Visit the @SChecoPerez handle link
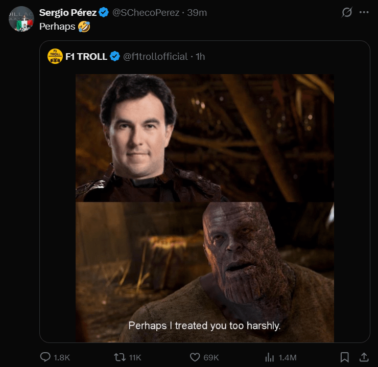 click(146, 12)
